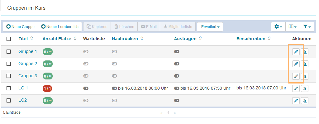Edit Gruppe 1 with the pencil icon
Viewport: 319px width, 124px height.
click(296, 52)
